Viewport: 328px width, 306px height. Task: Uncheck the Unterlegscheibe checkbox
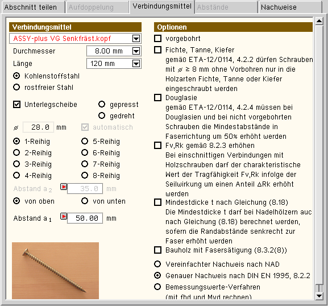point(16,104)
